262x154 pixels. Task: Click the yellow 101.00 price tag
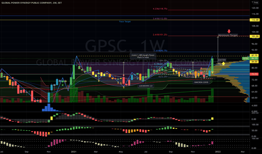pyautogui.click(x=254, y=36)
